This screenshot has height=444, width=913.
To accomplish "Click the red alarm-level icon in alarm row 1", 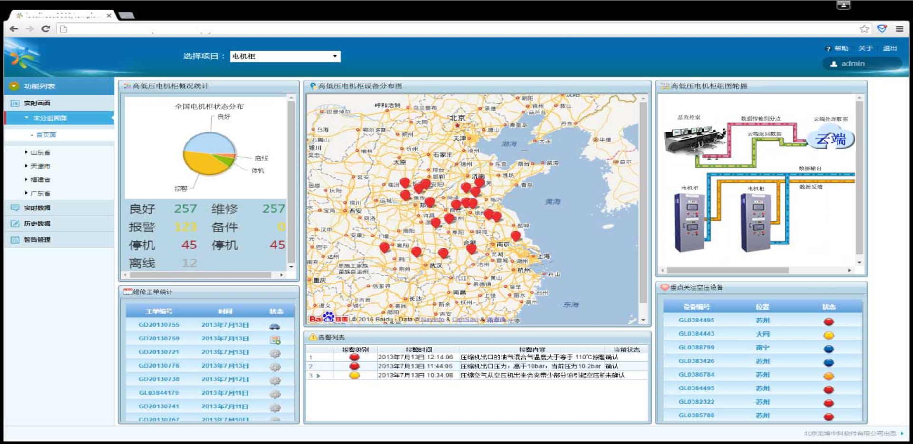I will pos(354,357).
